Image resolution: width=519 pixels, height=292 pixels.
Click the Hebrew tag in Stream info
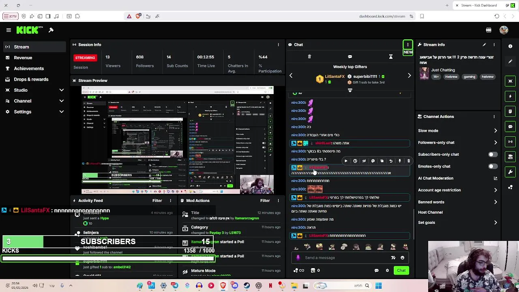coord(451,77)
